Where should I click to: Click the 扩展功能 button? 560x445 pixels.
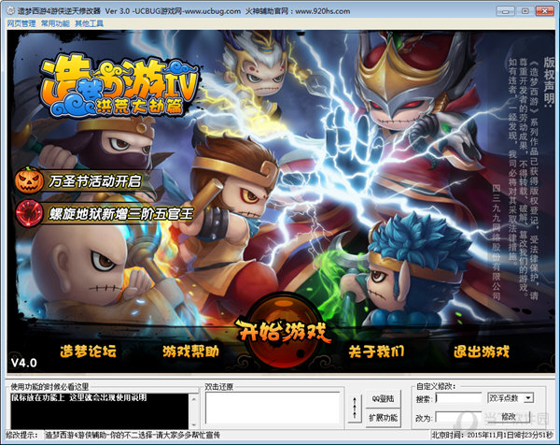tap(383, 418)
